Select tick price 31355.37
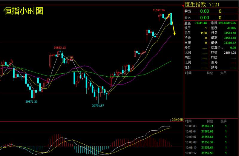Image resolution: width=239 pixels, height=156 pixels. (x=207, y=142)
